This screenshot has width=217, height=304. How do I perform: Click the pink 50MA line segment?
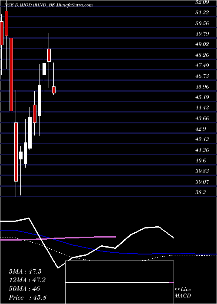tap(58, 238)
